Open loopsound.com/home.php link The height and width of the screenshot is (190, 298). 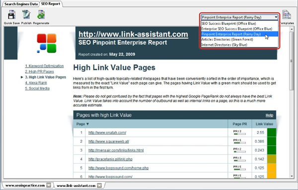[x=118, y=168]
